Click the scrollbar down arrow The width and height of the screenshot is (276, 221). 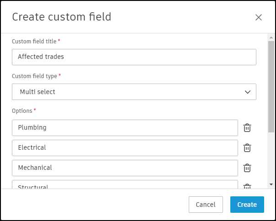tap(271, 184)
